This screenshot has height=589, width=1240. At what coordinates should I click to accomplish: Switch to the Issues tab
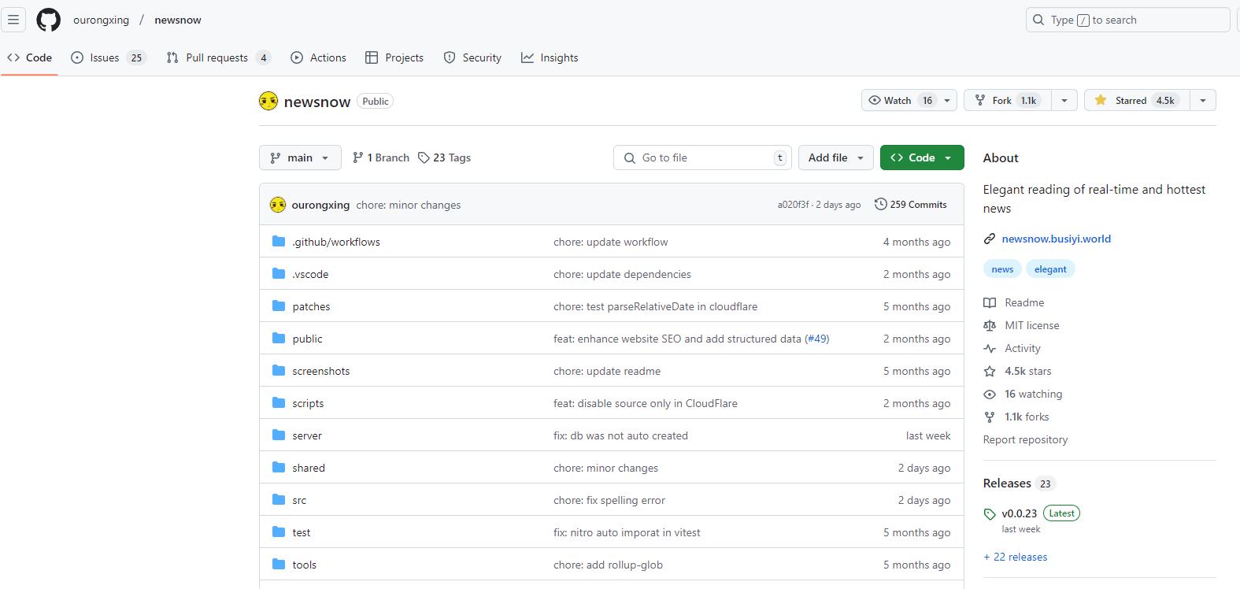pyautogui.click(x=105, y=57)
